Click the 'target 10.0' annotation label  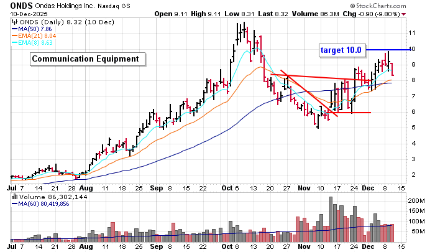(x=341, y=49)
